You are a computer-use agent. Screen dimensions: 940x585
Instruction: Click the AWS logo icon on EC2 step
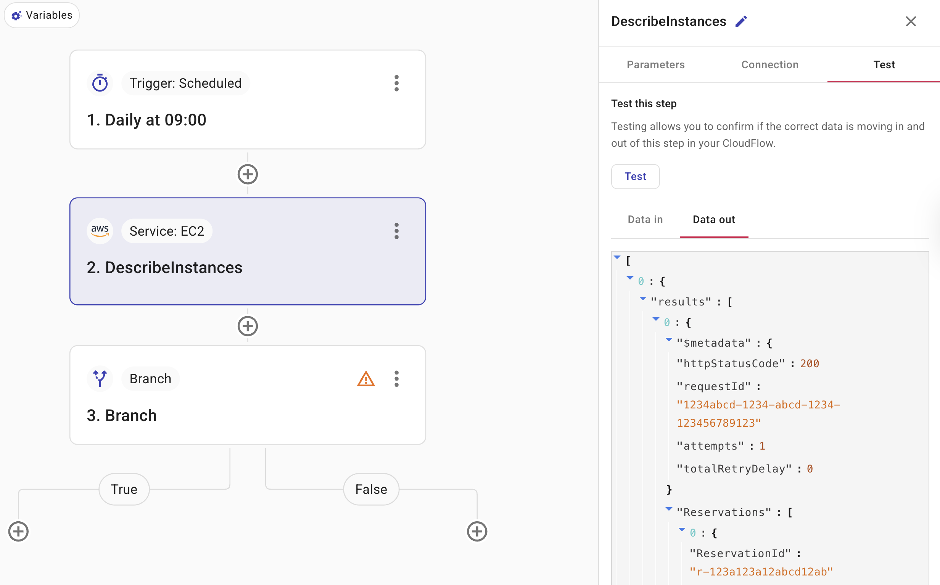click(x=100, y=231)
